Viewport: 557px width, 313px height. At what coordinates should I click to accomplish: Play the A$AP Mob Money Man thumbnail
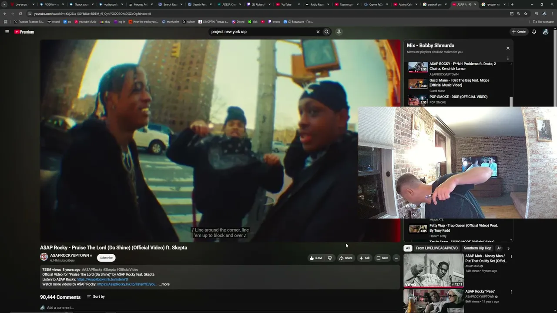433,270
